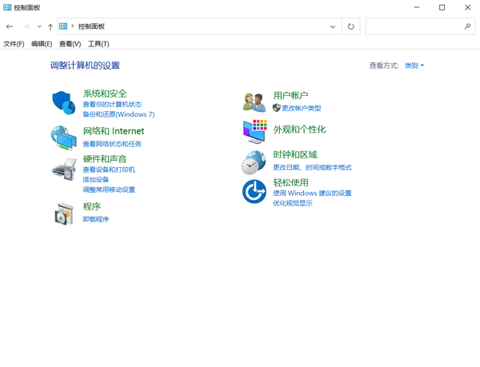The image size is (480, 367).
Task: Click 调整常用移动设置 link
Action: coord(109,189)
